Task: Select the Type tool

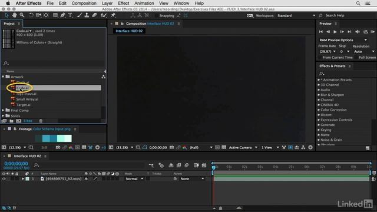Action: [70, 15]
